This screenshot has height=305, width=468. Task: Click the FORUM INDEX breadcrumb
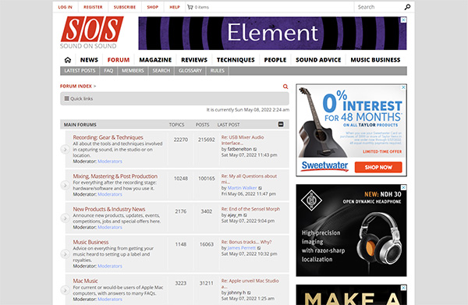76,87
